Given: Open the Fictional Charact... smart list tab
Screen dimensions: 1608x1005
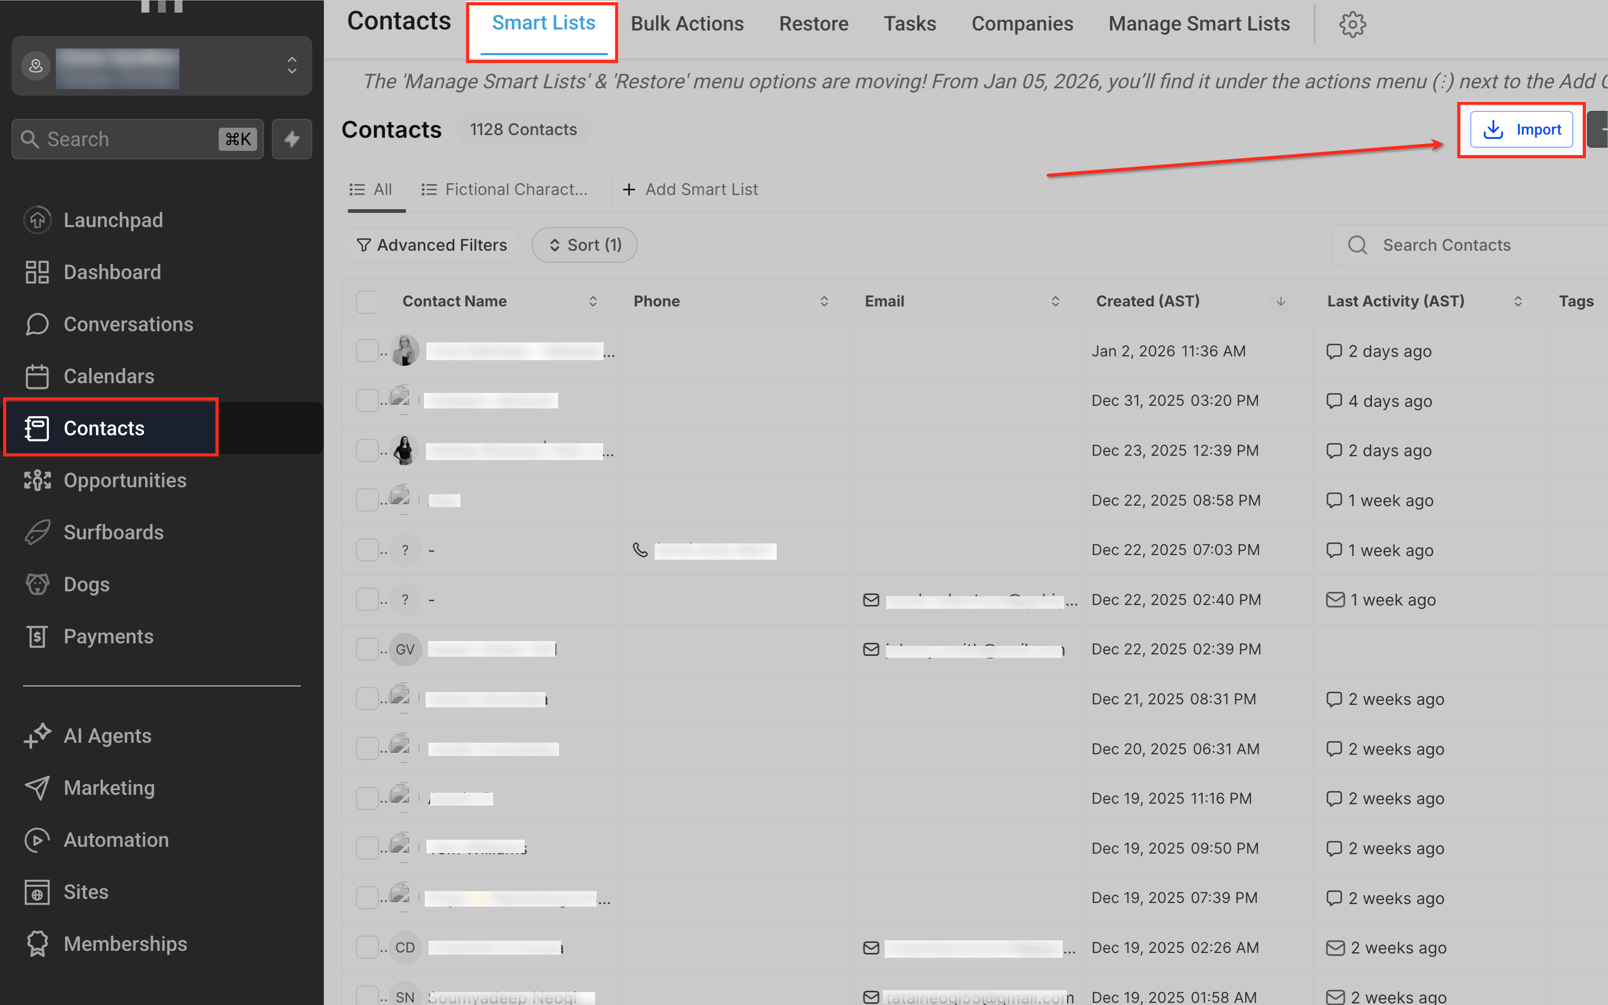Looking at the screenshot, I should point(505,189).
